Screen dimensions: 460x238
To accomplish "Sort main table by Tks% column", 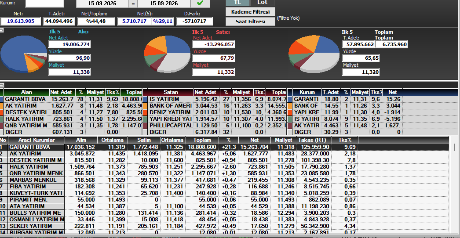I will (x=345, y=140).
